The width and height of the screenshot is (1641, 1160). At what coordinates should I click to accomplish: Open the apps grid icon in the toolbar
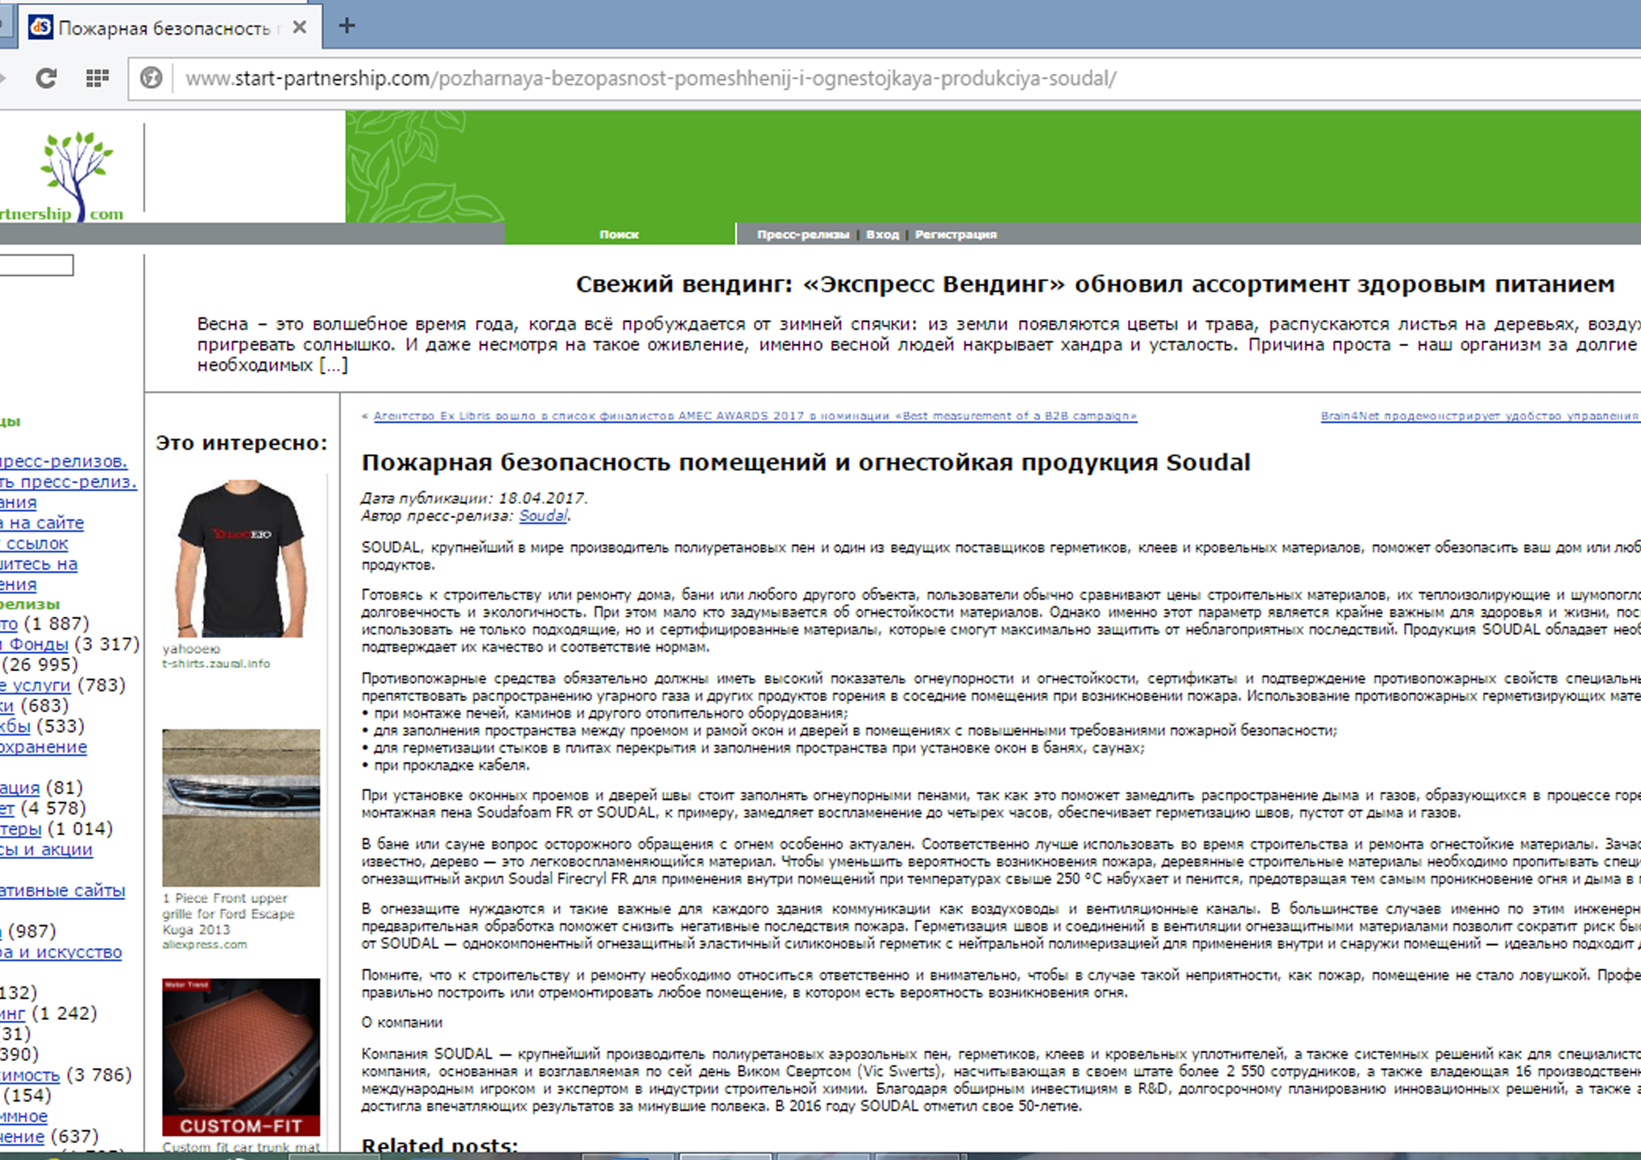pos(97,78)
